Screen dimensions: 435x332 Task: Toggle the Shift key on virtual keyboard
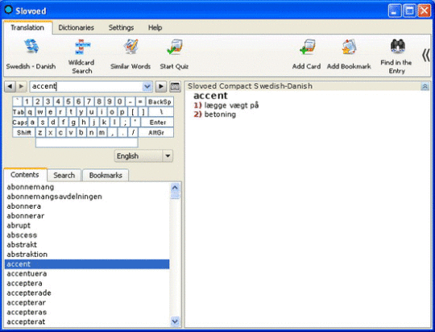pos(24,133)
